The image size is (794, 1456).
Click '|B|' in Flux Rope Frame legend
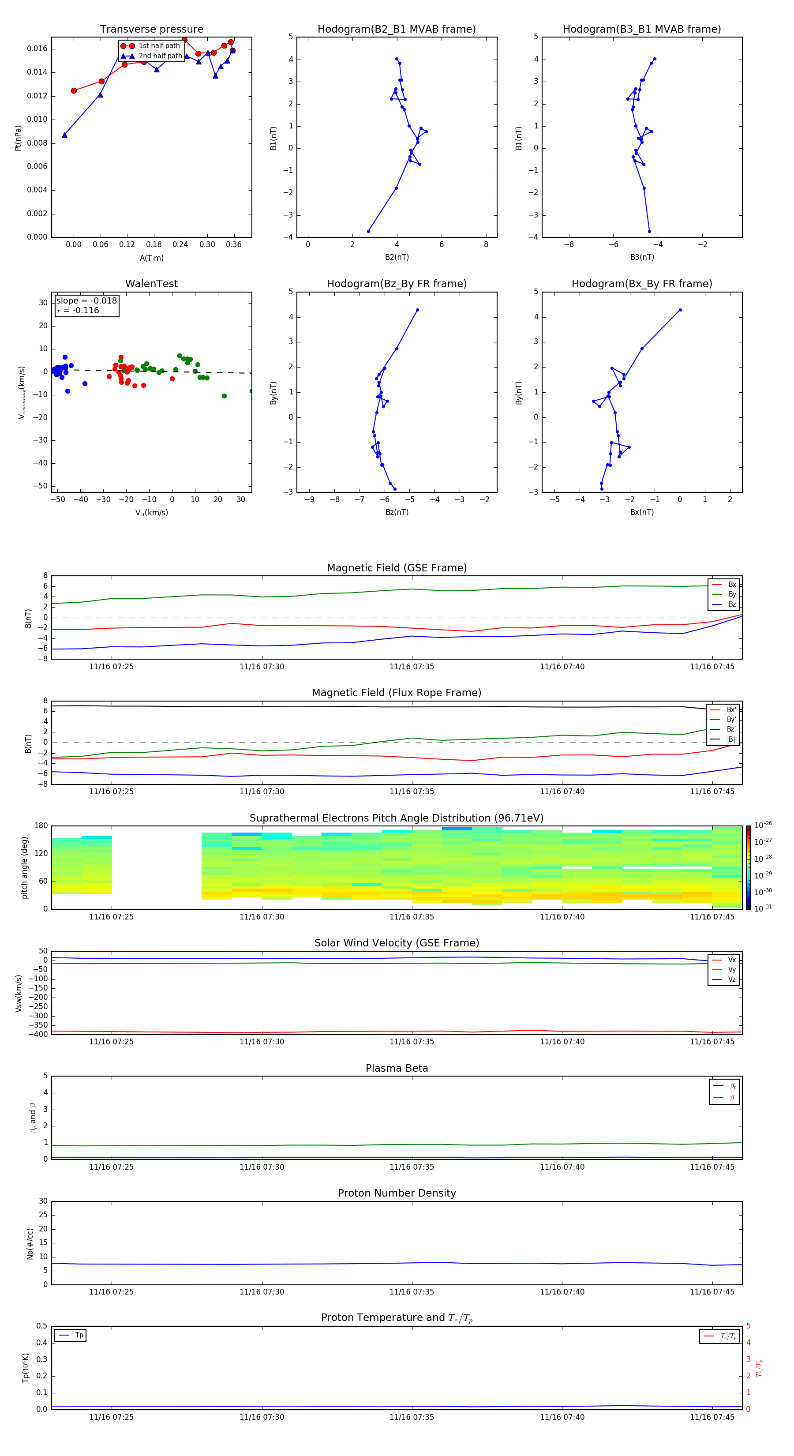(x=731, y=739)
